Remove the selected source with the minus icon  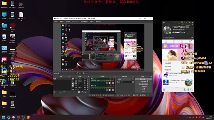point(76,92)
